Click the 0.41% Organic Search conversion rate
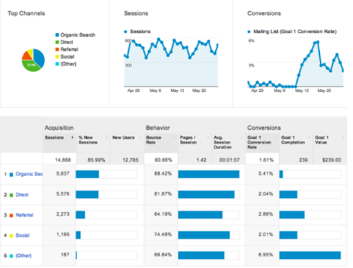 point(266,173)
